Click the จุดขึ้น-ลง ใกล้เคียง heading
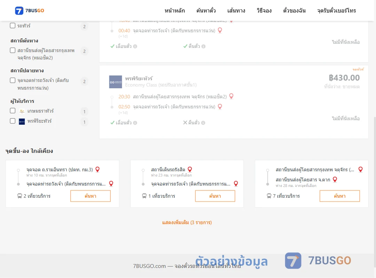This screenshot has width=376, height=278. coord(29,151)
